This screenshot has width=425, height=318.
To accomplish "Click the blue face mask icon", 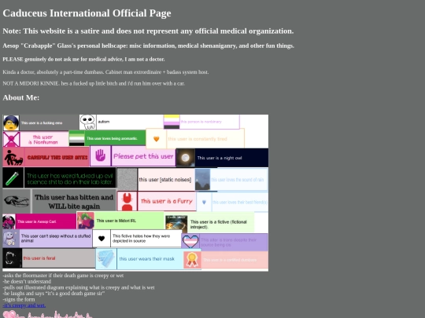I will click(106, 259).
